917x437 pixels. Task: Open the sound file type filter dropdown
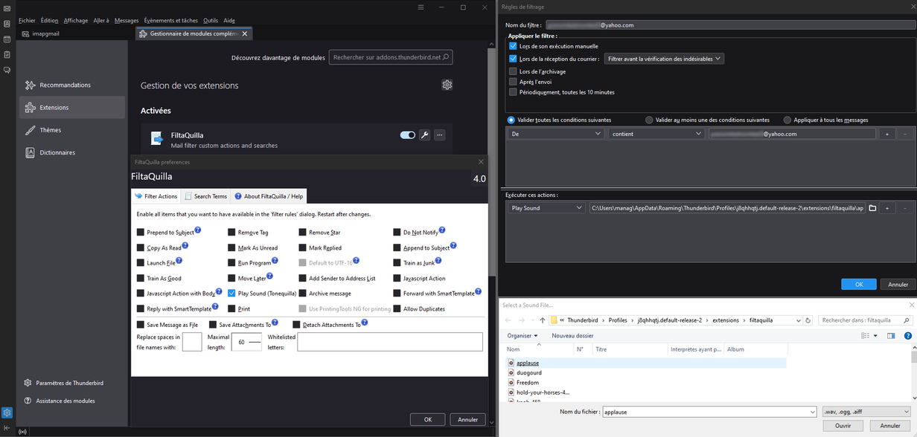click(866, 412)
